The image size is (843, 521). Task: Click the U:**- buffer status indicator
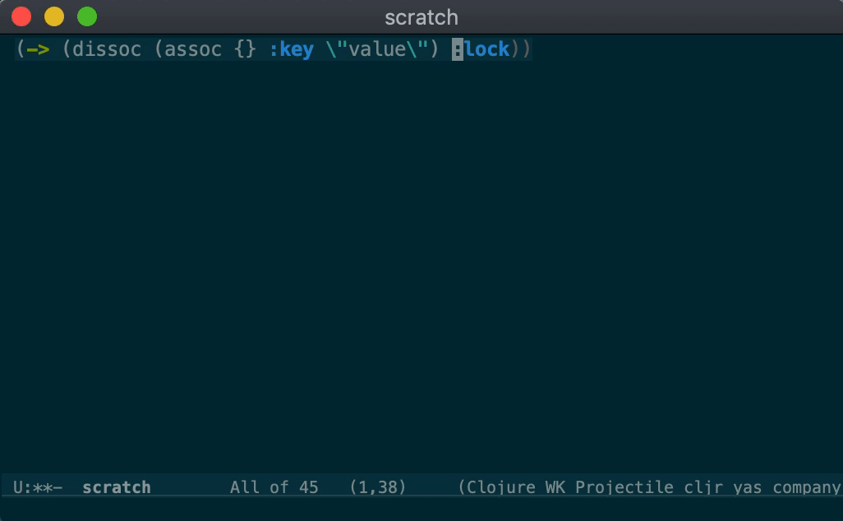tap(38, 487)
